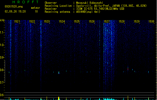Click the HROFFT title text
The width and height of the screenshot is (157, 100).
(x=26, y=2)
